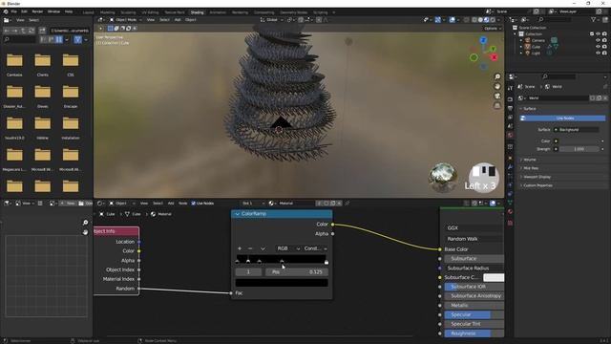Open ColorRamp RGB color mode dropdown
Viewport: 611px width, 344px height.
pyautogui.click(x=287, y=248)
